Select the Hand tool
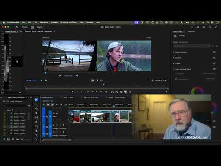The height and width of the screenshot is (166, 221). (x=36, y=130)
